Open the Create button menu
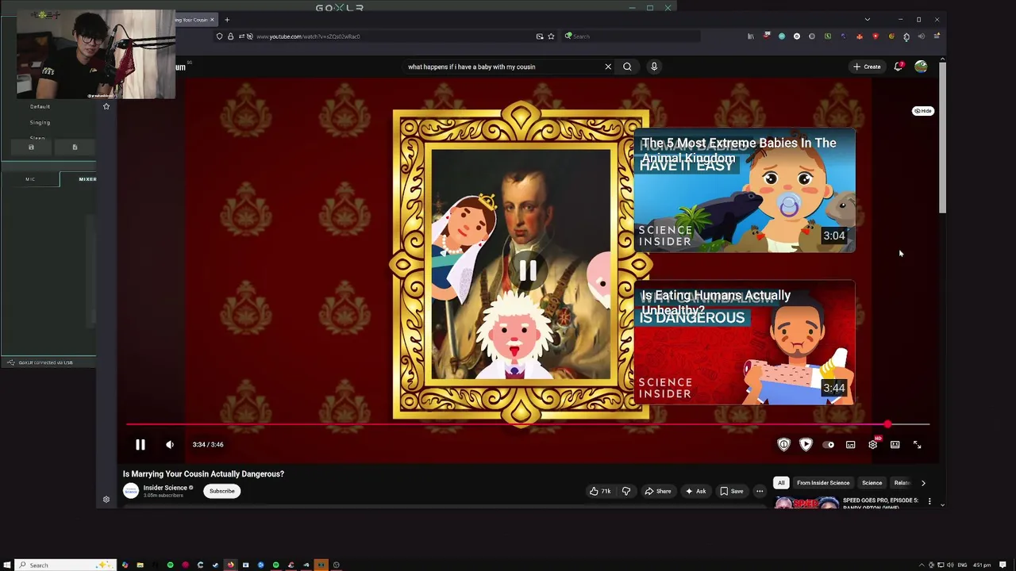Screen dimensions: 1016x571 coord(867,67)
